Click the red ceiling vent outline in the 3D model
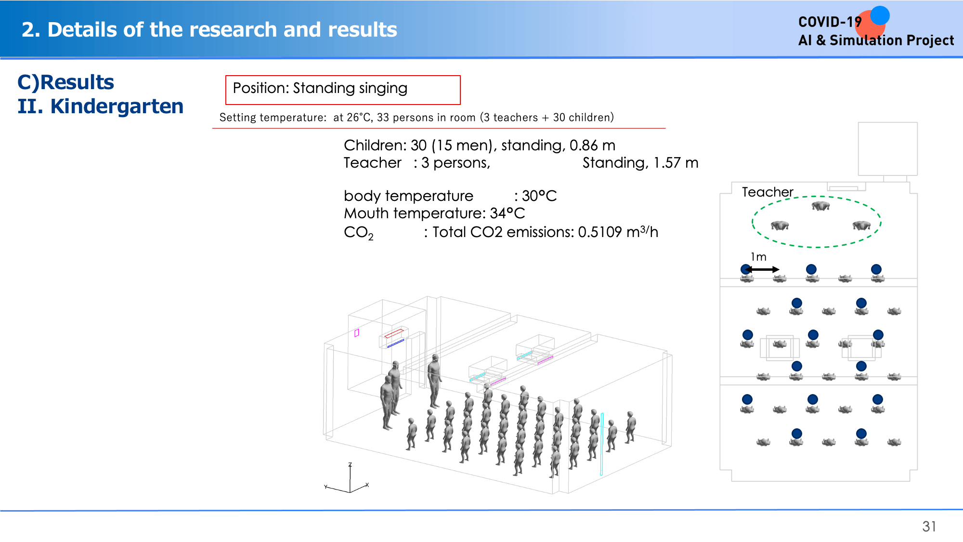Image resolution: width=963 pixels, height=542 pixels. point(394,333)
